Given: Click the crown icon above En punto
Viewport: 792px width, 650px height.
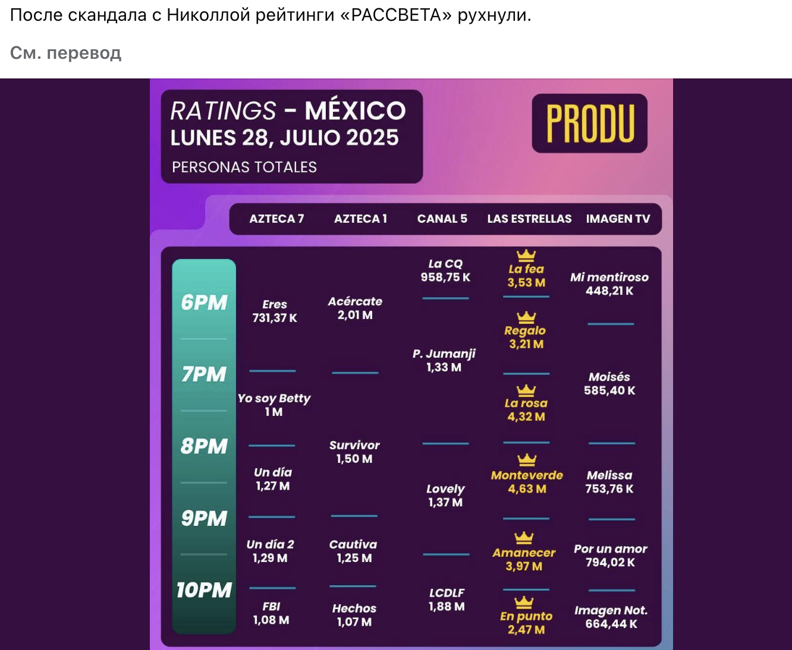Looking at the screenshot, I should pos(524,602).
